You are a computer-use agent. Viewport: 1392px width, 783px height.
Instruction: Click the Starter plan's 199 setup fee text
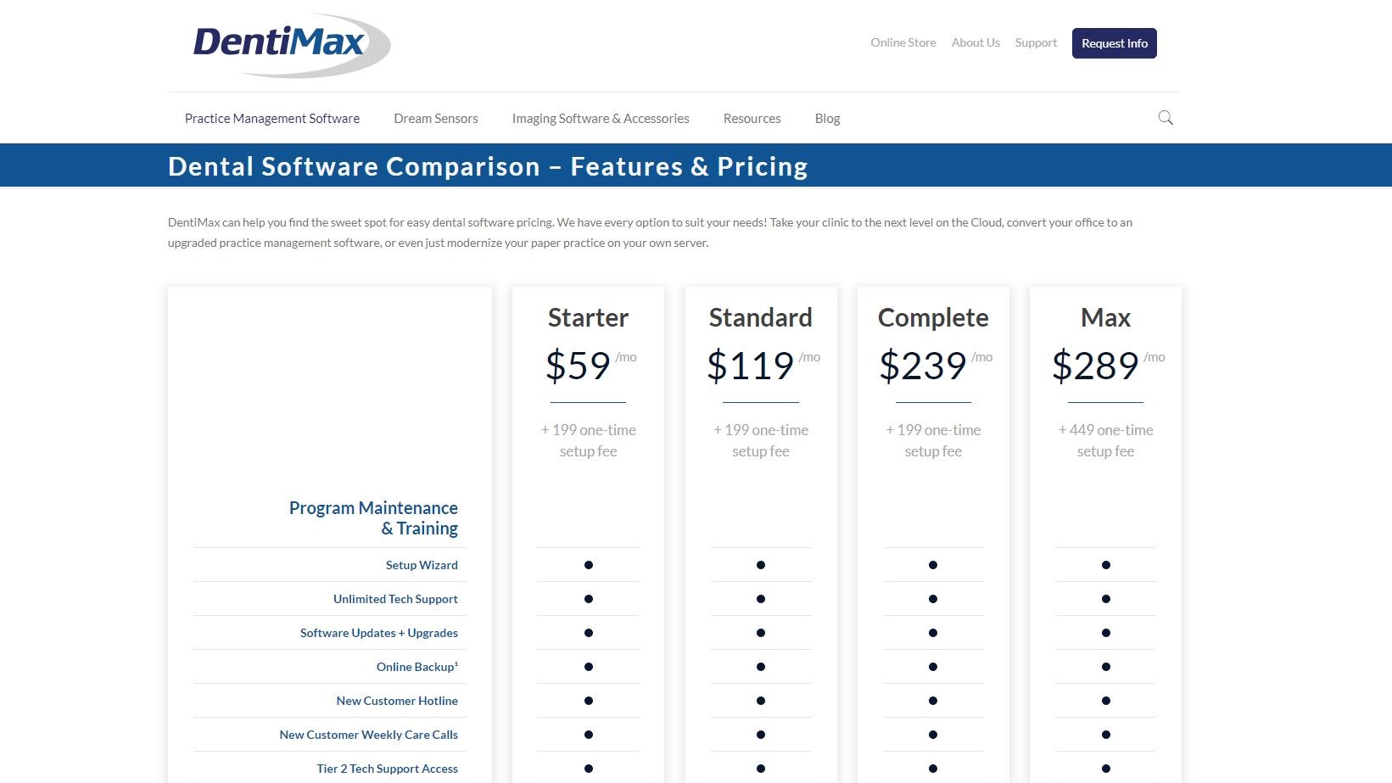(x=589, y=440)
